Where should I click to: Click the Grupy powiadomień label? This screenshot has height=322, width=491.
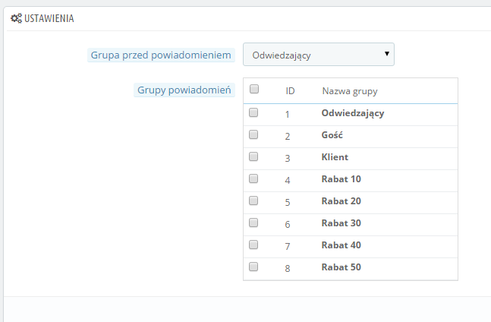click(185, 90)
